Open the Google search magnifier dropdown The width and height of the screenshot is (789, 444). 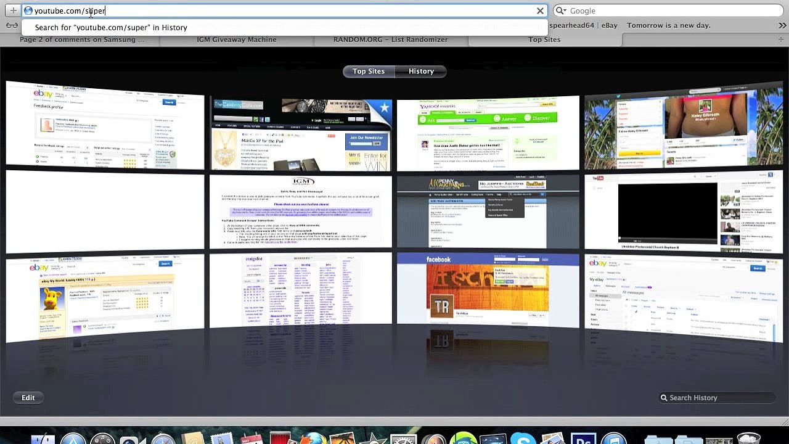560,10
